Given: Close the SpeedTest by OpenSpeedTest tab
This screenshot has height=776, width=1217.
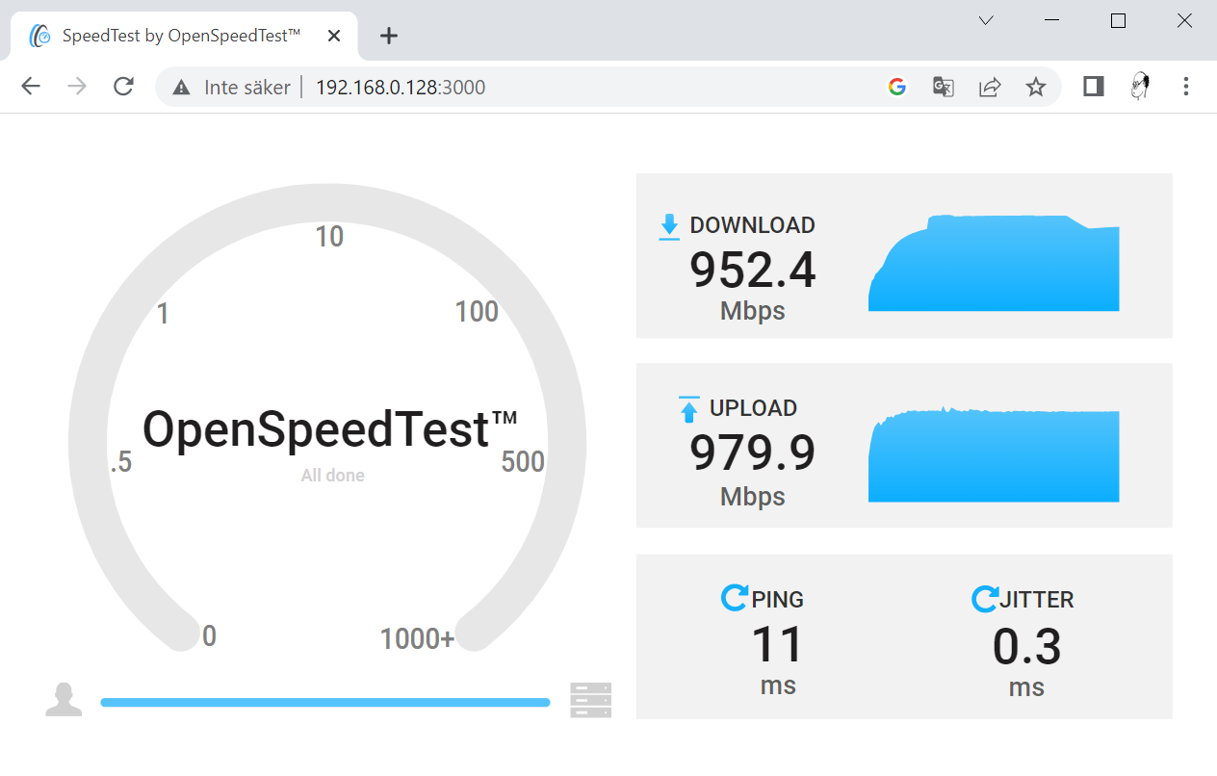Looking at the screenshot, I should (x=334, y=36).
